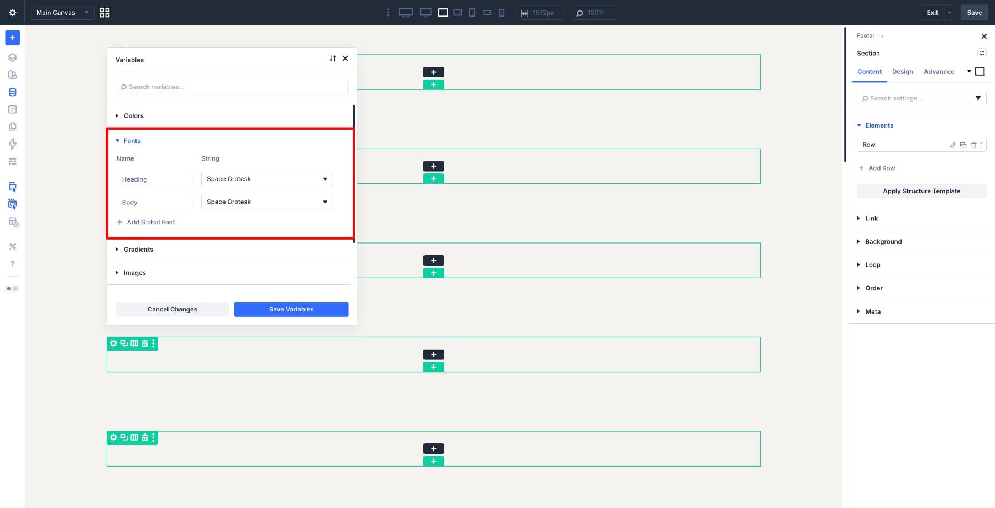Screen dimensions: 995x508
Task: Click Apply Structure Template button
Action: 921,191
